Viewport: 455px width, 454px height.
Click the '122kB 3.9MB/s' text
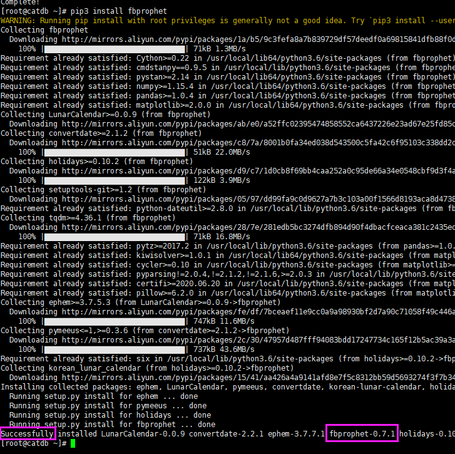pos(222,180)
